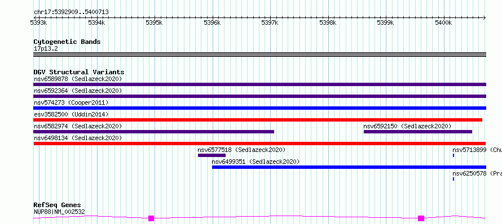Screen dimensions: 502x224
Task: Click the RefSeq Genes track title
Action: 58,205
